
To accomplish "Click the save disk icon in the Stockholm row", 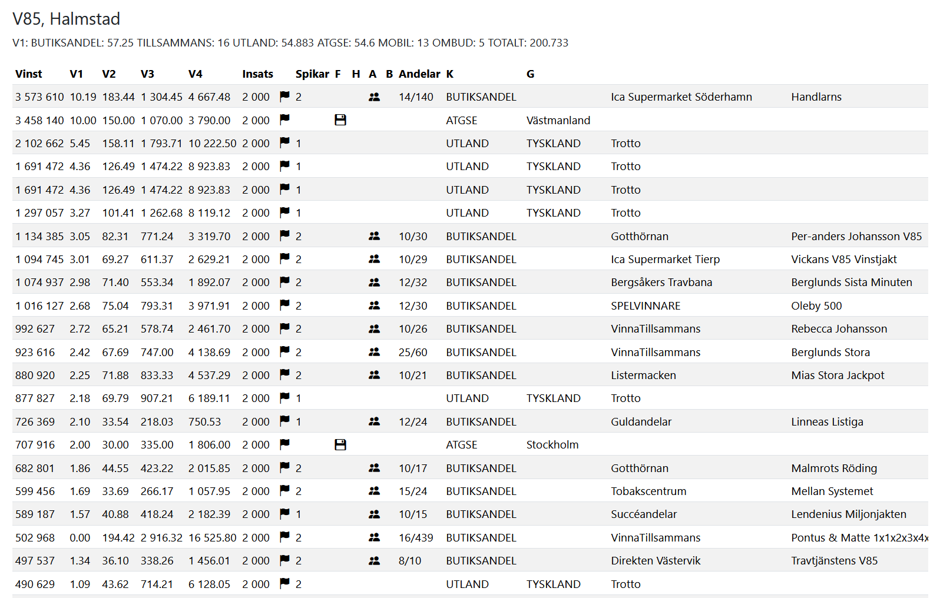I will 340,444.
